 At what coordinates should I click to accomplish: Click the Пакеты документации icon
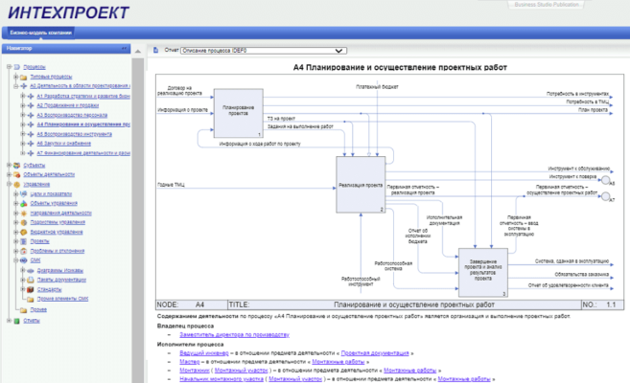pos(31,280)
